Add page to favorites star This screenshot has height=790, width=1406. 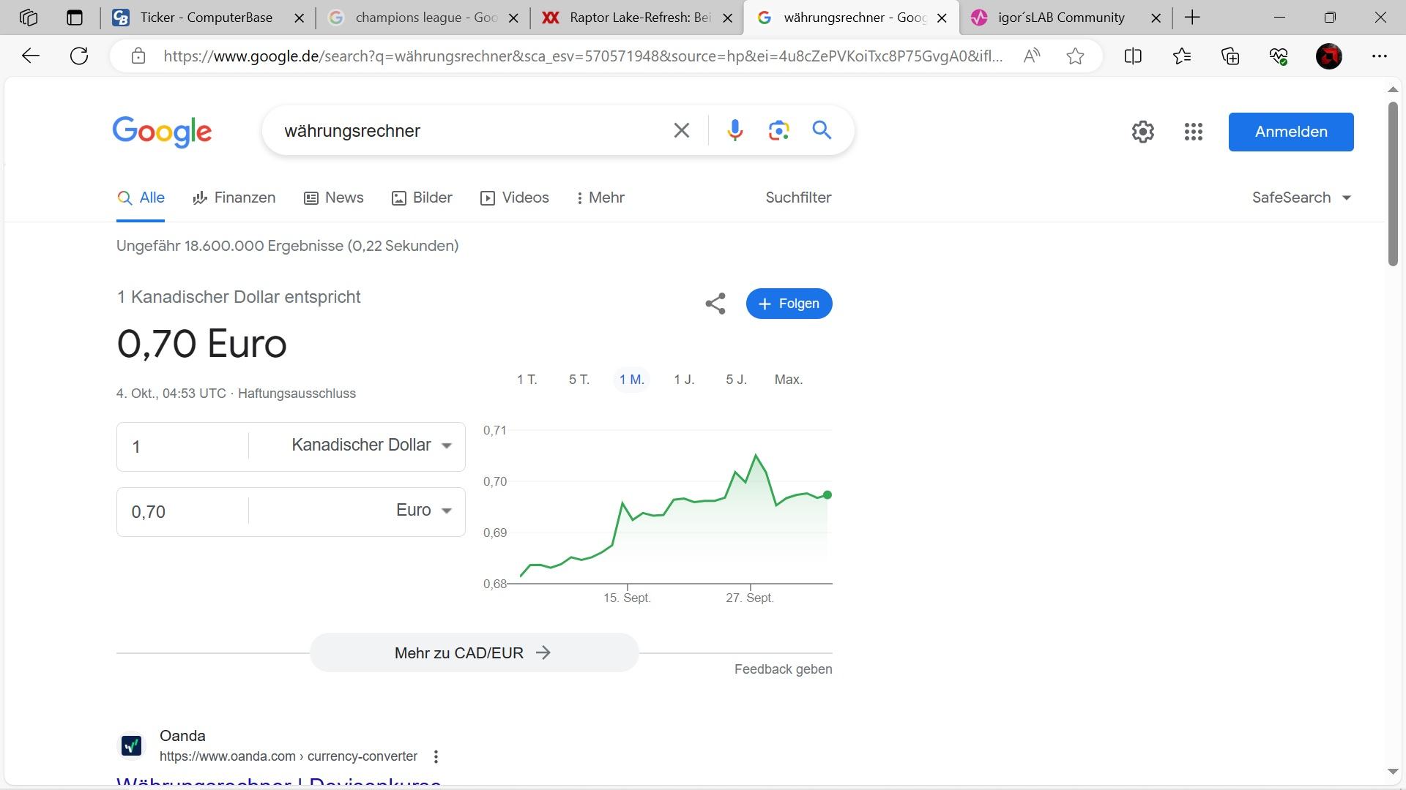(x=1075, y=56)
